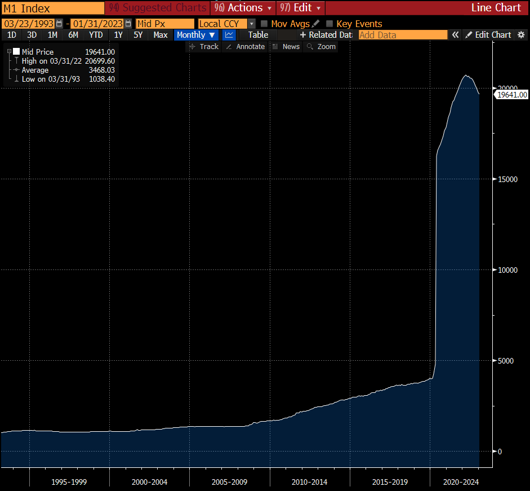Click the Edit Chart button
This screenshot has height=491, width=530.
[x=488, y=35]
